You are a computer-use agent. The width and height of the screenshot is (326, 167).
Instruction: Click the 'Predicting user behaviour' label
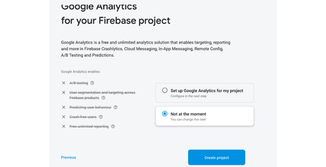(90, 107)
